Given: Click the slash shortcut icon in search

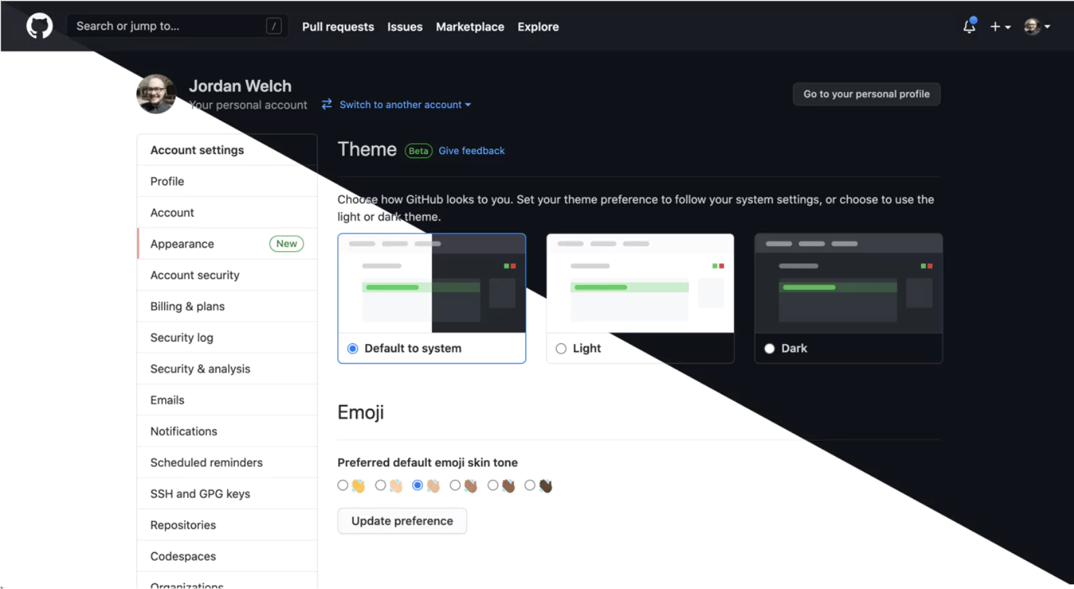Looking at the screenshot, I should tap(274, 26).
